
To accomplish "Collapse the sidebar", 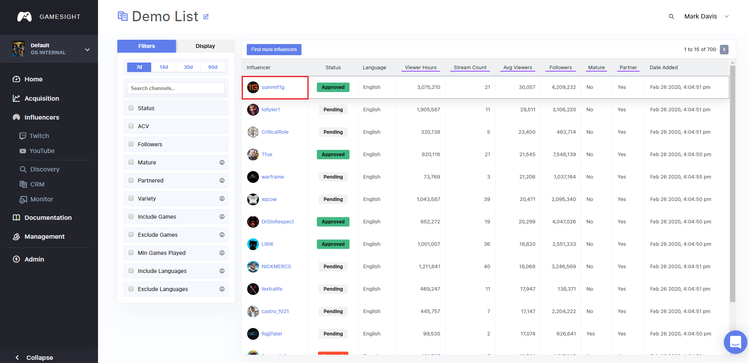I will point(35,357).
